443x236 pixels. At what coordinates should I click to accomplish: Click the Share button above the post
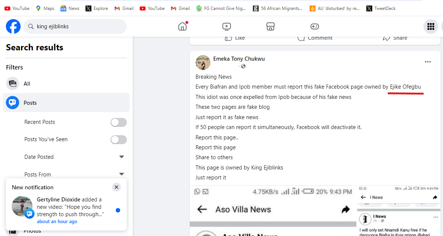coord(395,38)
